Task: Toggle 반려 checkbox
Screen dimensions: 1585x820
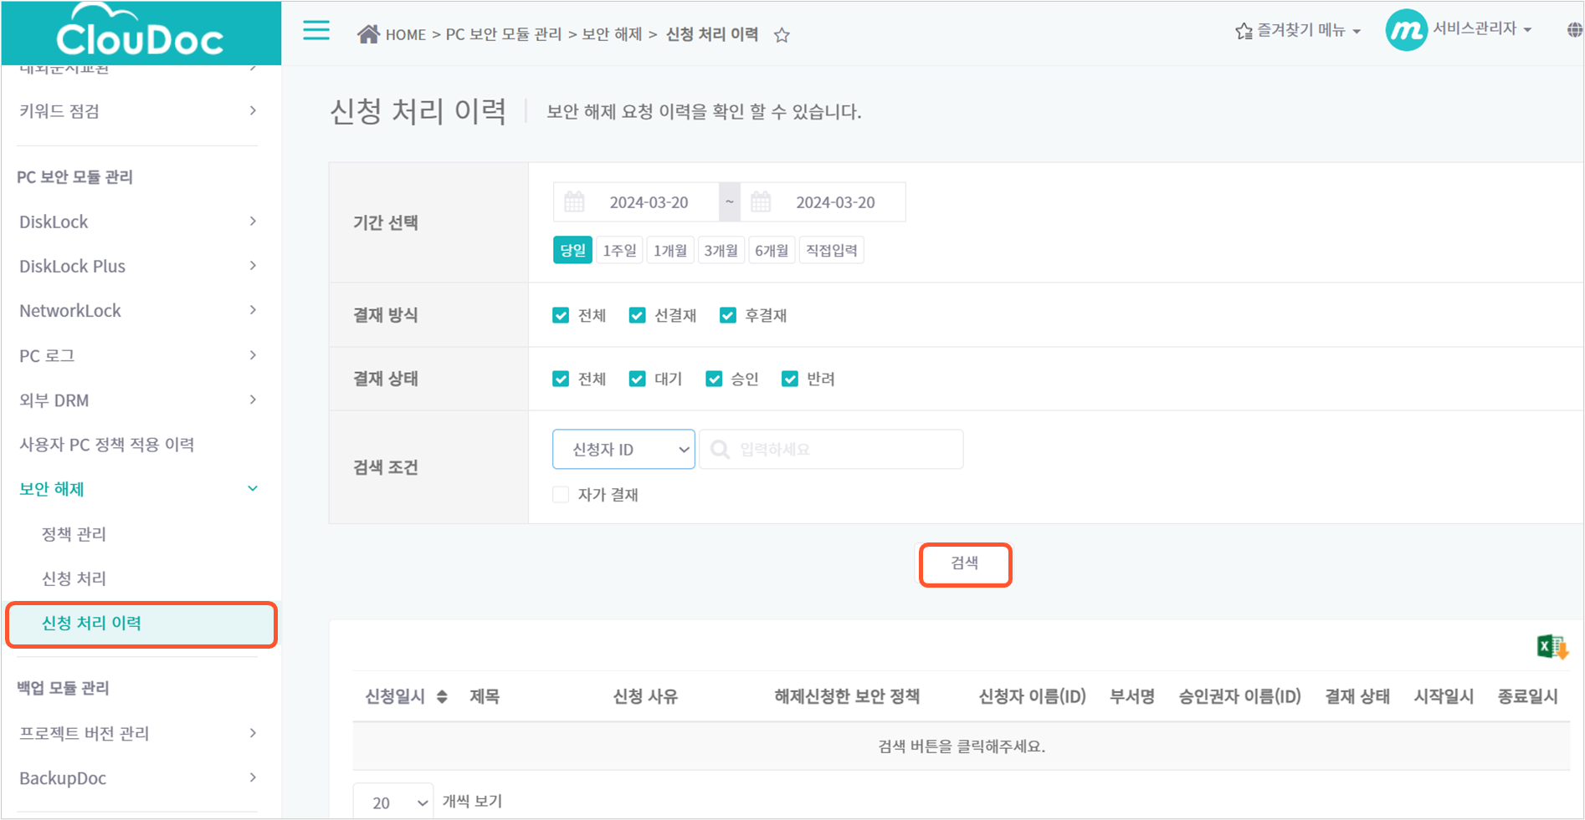Action: coord(790,379)
